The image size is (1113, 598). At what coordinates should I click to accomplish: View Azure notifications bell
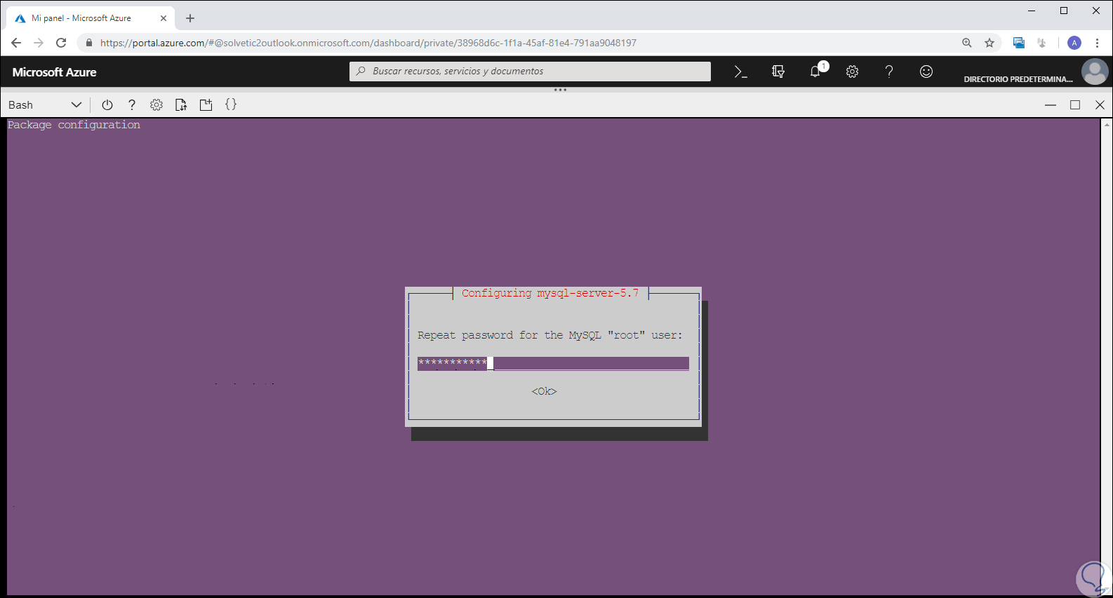pos(815,72)
